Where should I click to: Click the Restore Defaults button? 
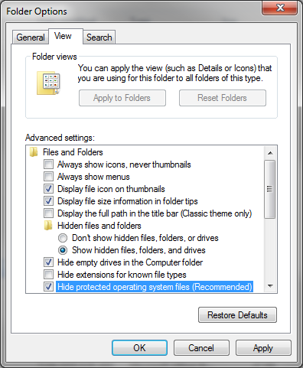click(237, 315)
